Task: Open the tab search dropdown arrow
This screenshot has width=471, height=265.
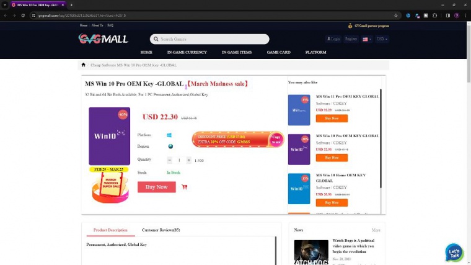Action: click(5, 5)
